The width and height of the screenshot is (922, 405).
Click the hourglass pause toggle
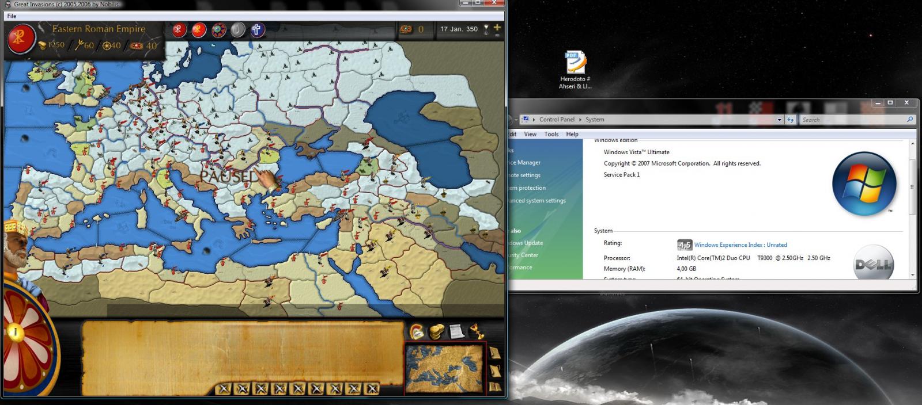[x=486, y=29]
